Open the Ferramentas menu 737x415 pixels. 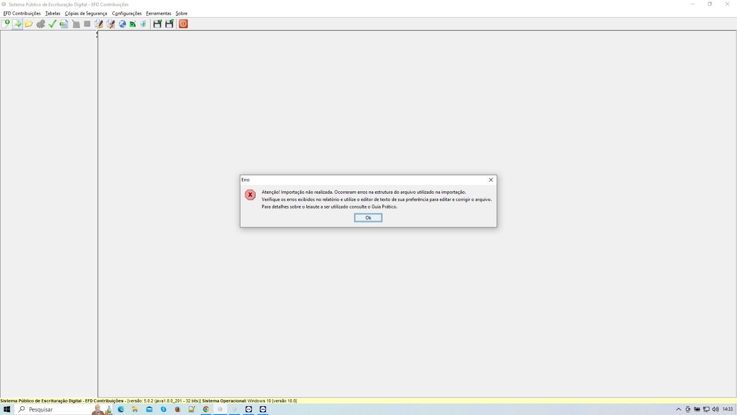158,13
